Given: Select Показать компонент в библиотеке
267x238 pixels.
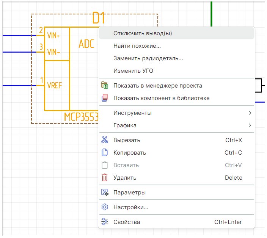Looking at the screenshot, I should [x=161, y=98].
